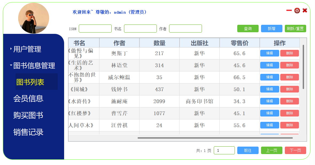
Task: Select the 商务印书馆 publisher cell
Action: (x=200, y=101)
